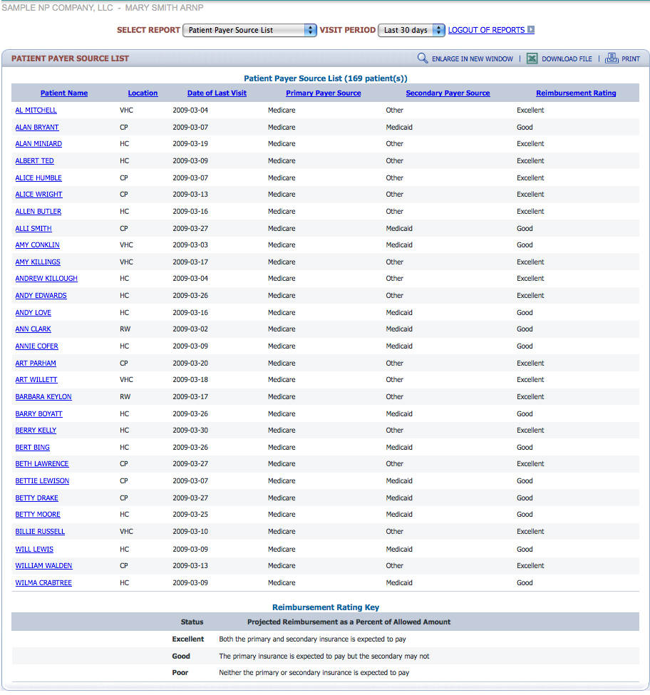This screenshot has width=650, height=695.
Task: Click the Reimbursement Rating Key heading
Action: click(x=325, y=607)
